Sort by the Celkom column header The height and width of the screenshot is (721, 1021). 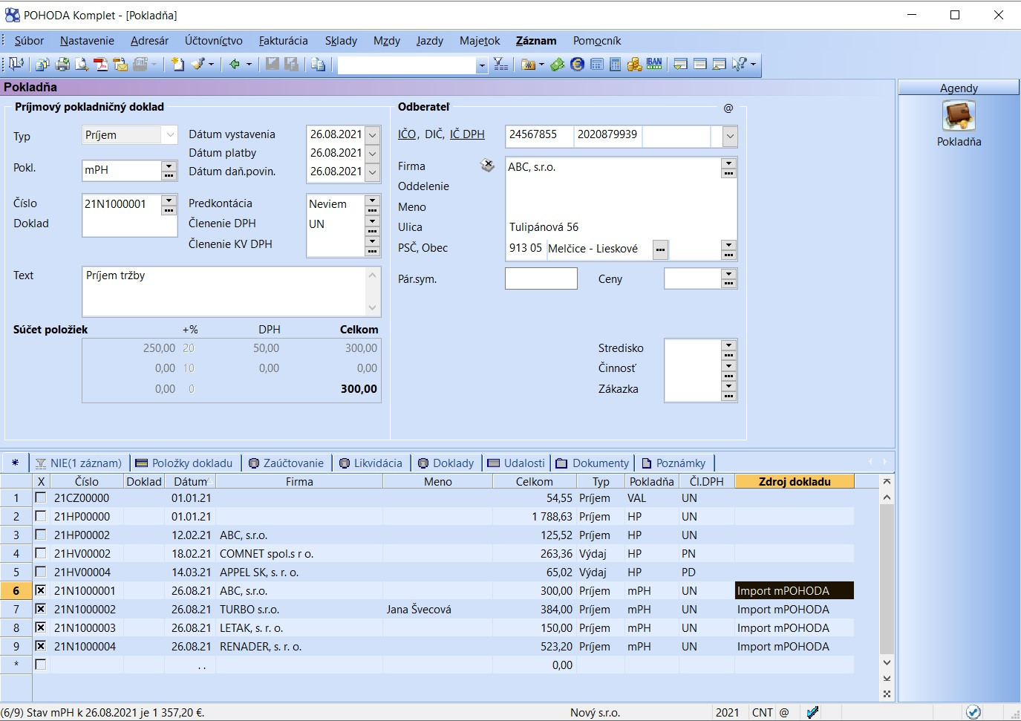coord(535,481)
